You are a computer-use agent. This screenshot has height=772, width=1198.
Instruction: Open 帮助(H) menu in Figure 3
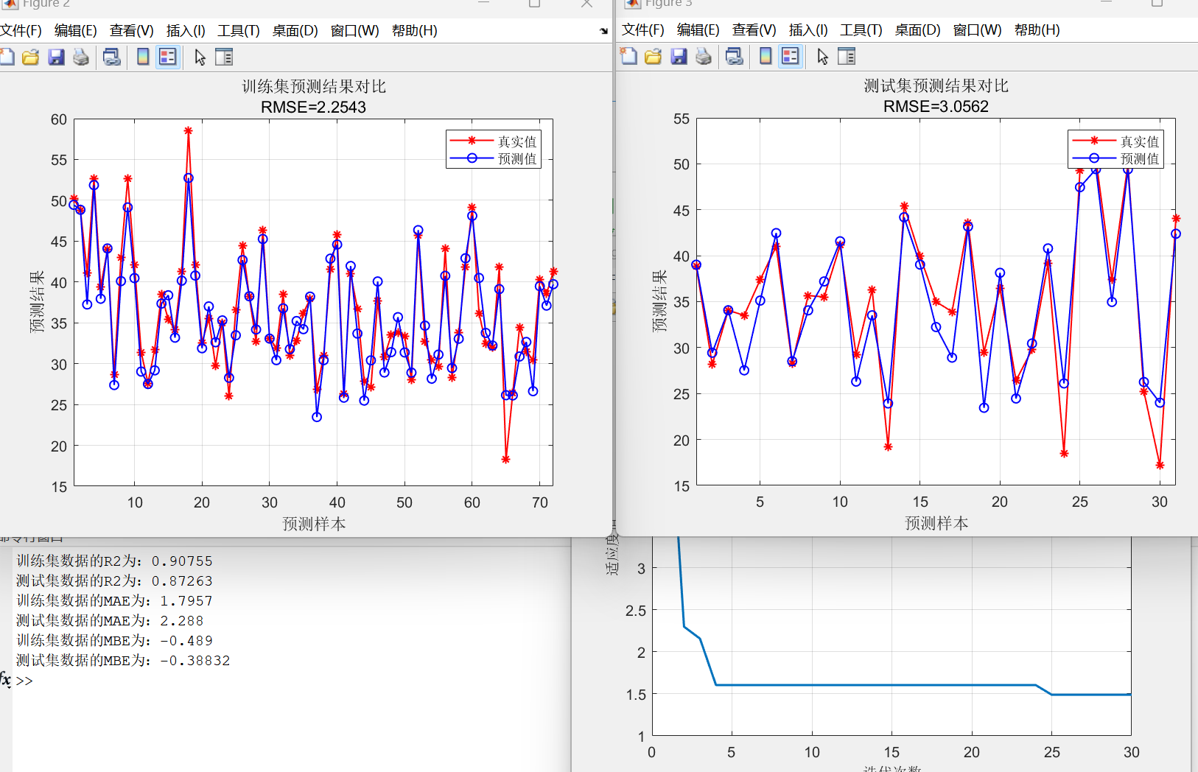[1037, 29]
